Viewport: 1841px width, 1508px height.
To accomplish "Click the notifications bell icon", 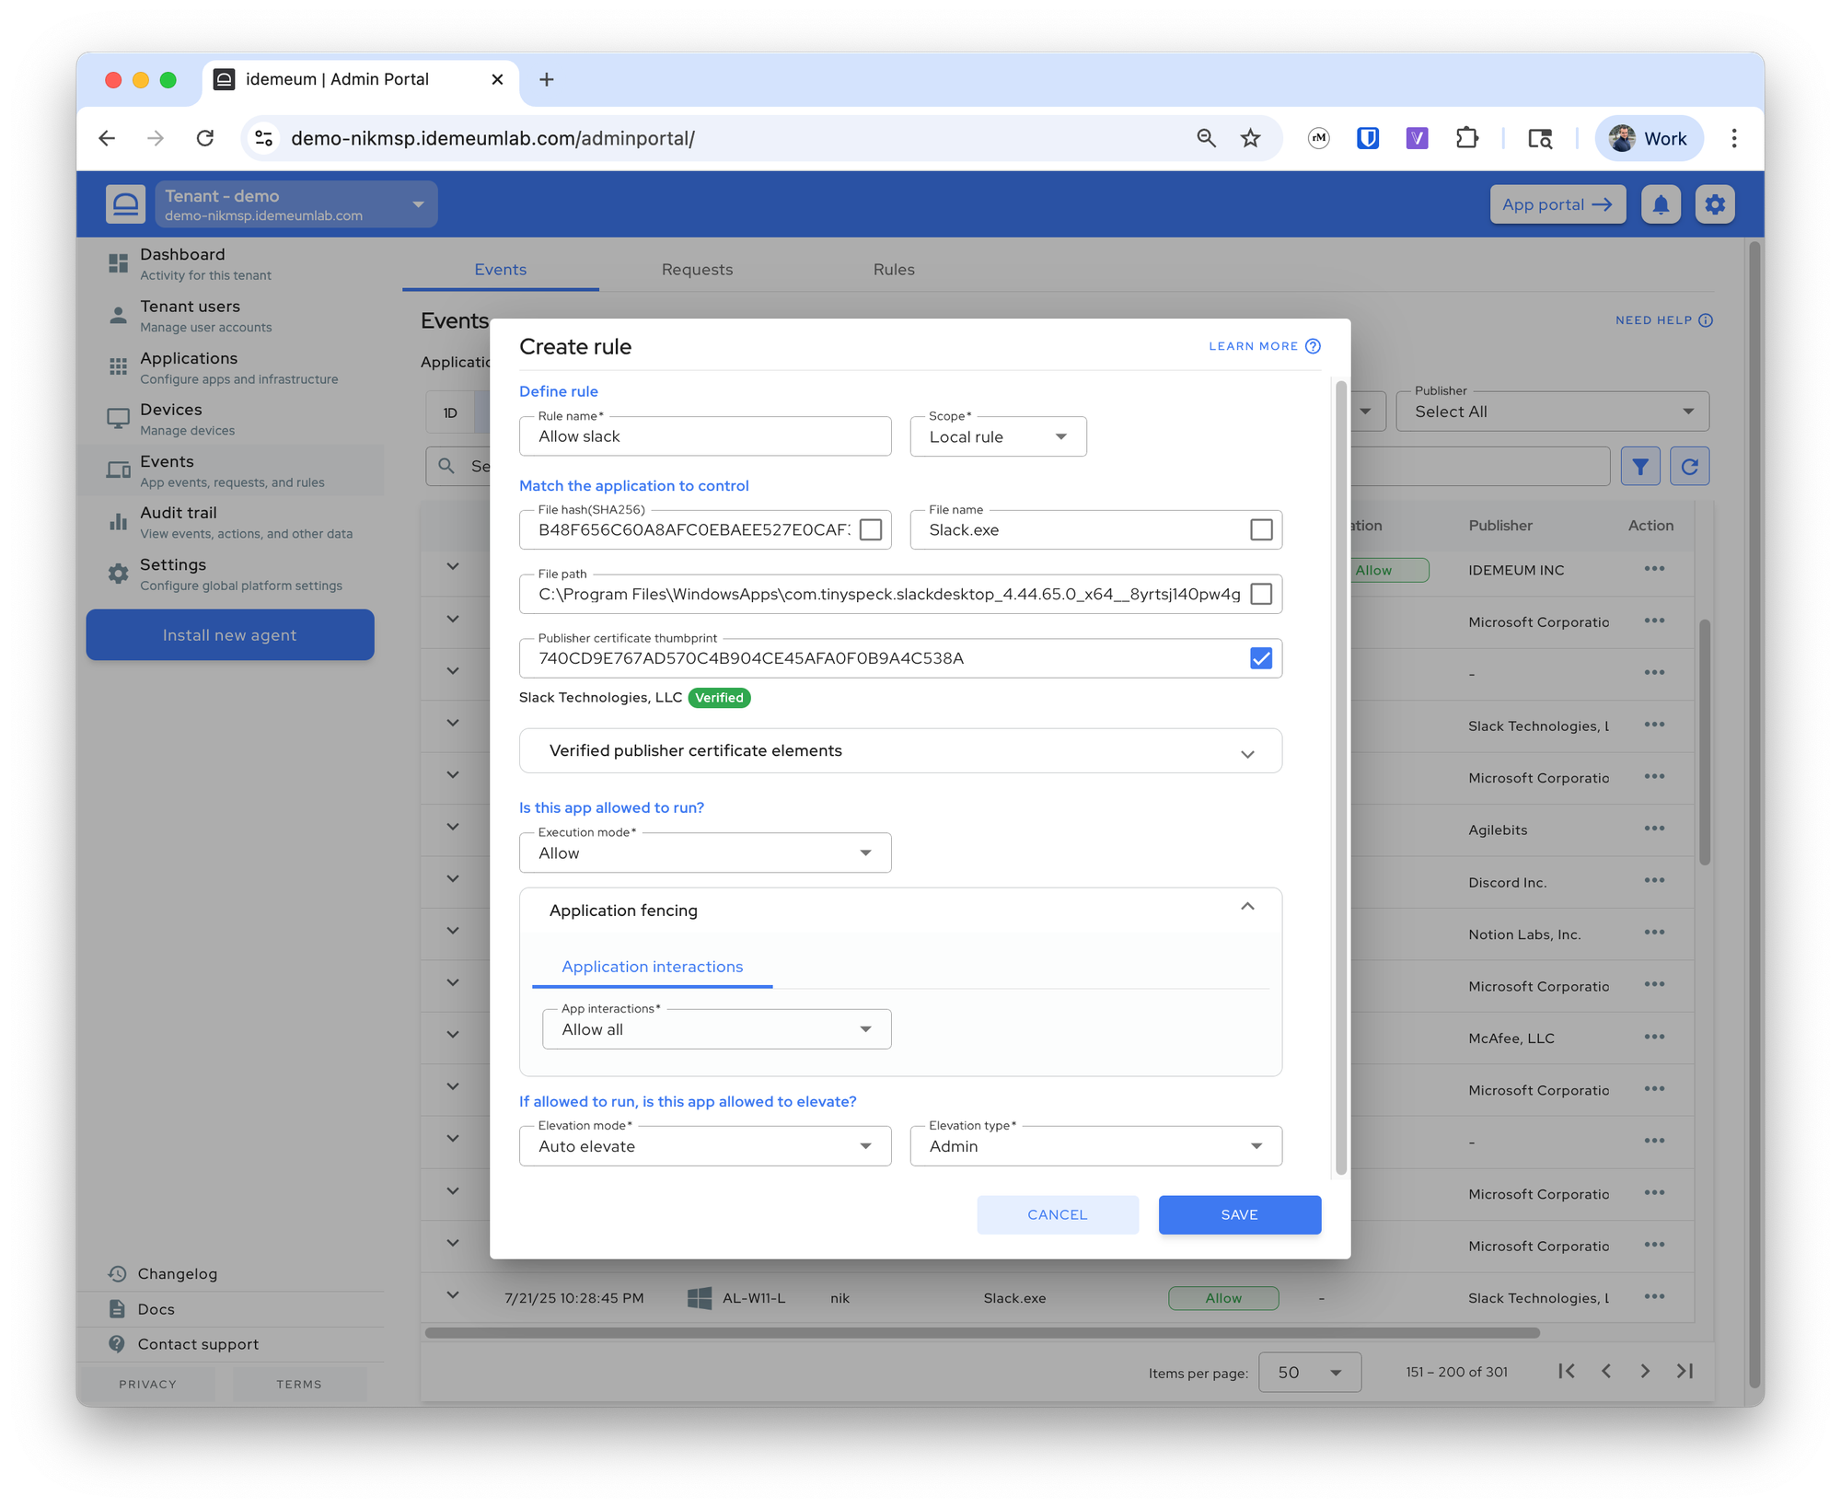I will pyautogui.click(x=1660, y=204).
